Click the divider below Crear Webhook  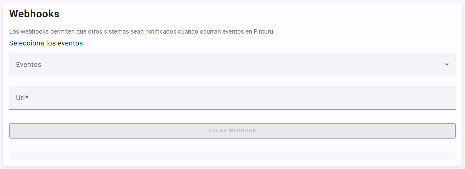[x=232, y=145]
